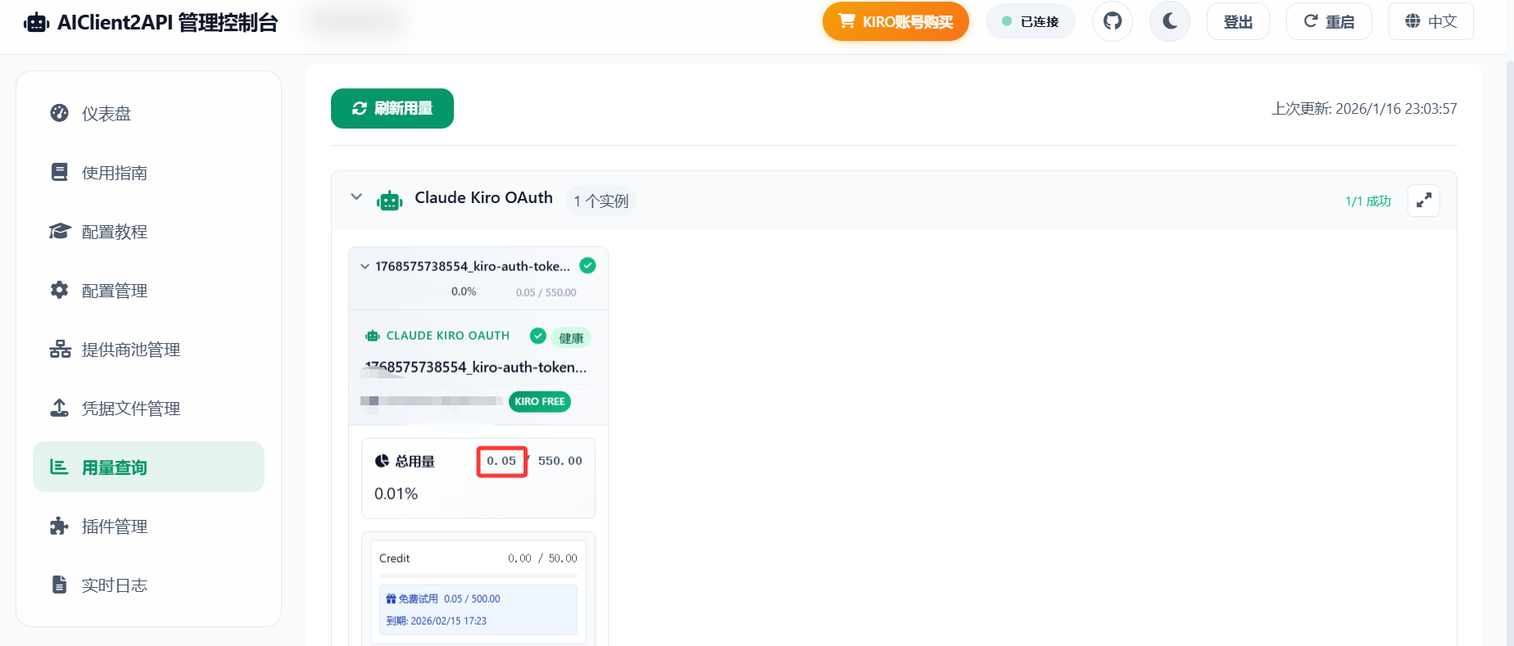Open 实时日志 menu item
Image resolution: width=1514 pixels, height=646 pixels.
coord(148,585)
